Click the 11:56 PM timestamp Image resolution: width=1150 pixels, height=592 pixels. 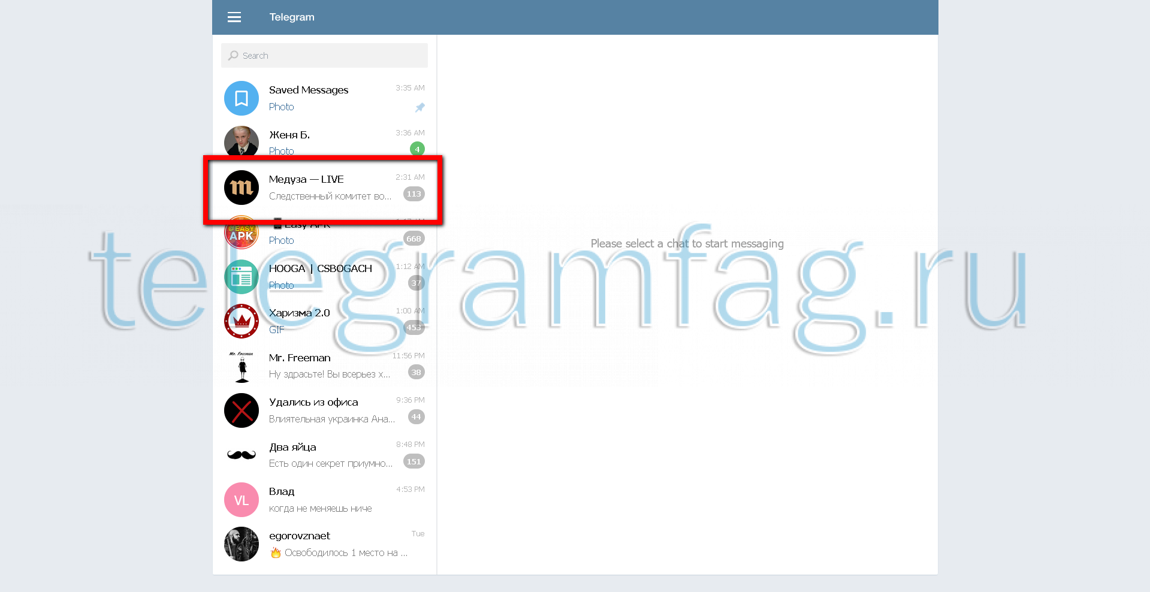click(x=409, y=356)
